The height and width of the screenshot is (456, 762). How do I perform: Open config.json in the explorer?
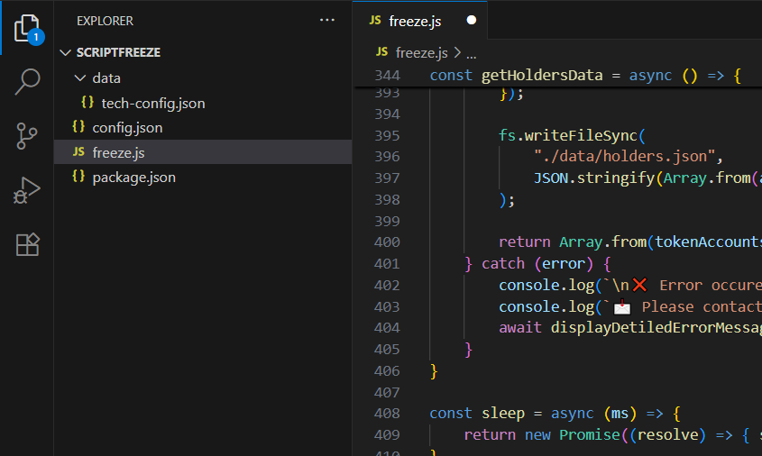click(x=127, y=128)
